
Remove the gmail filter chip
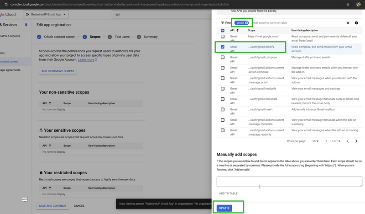coord(246,22)
